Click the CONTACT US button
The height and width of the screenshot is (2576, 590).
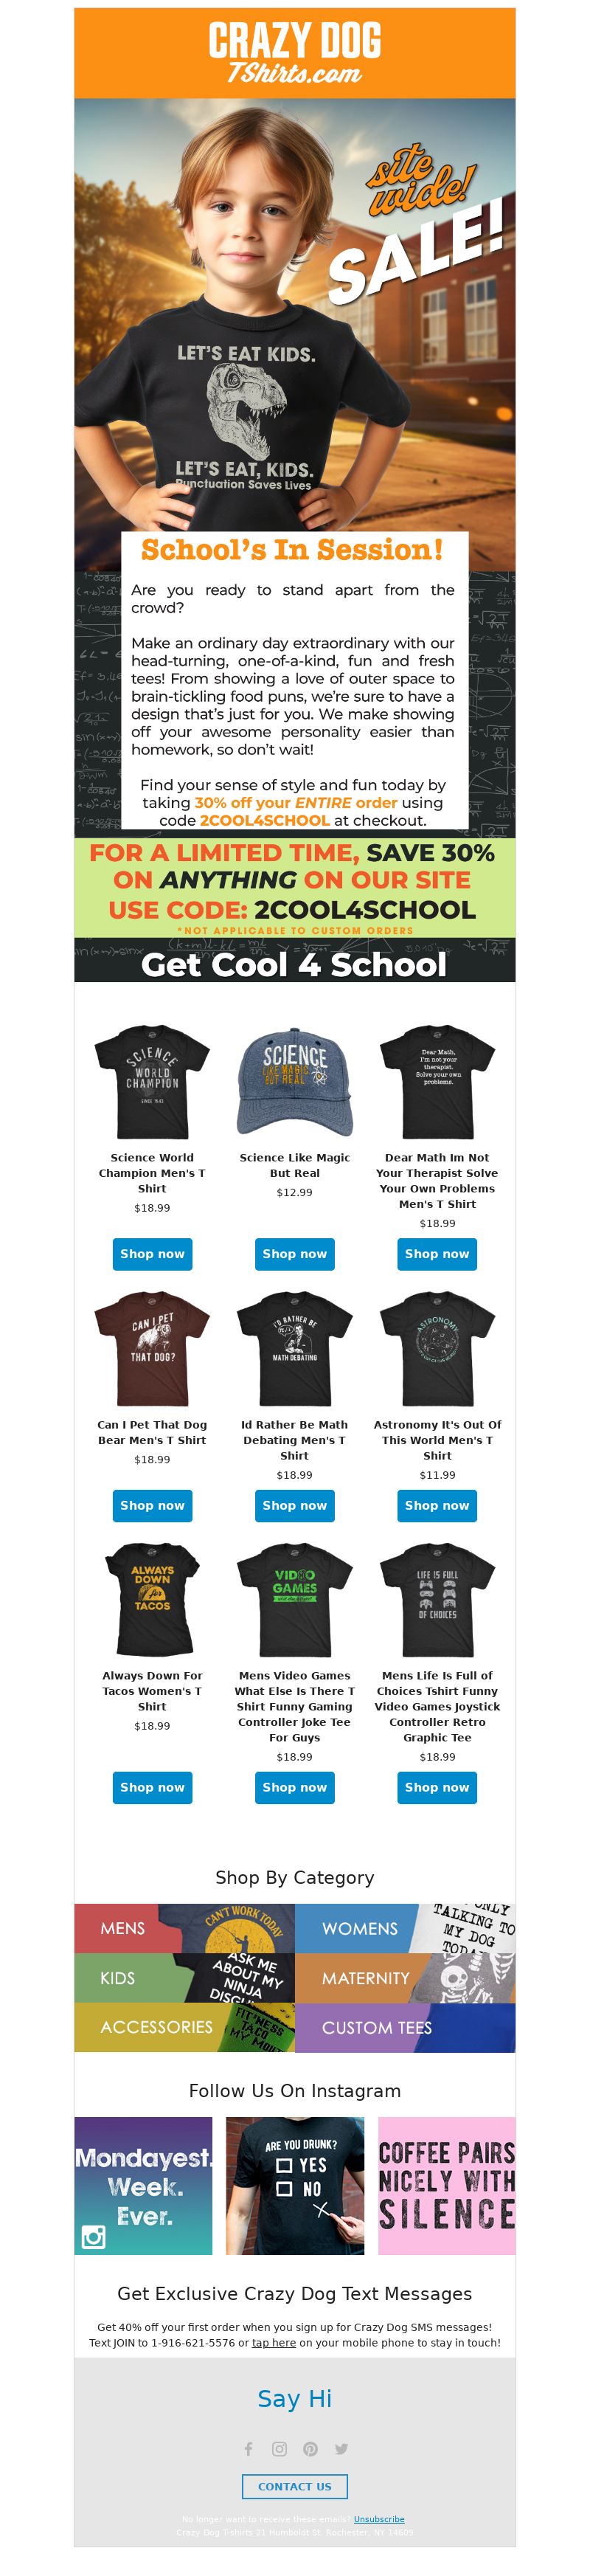click(295, 2486)
